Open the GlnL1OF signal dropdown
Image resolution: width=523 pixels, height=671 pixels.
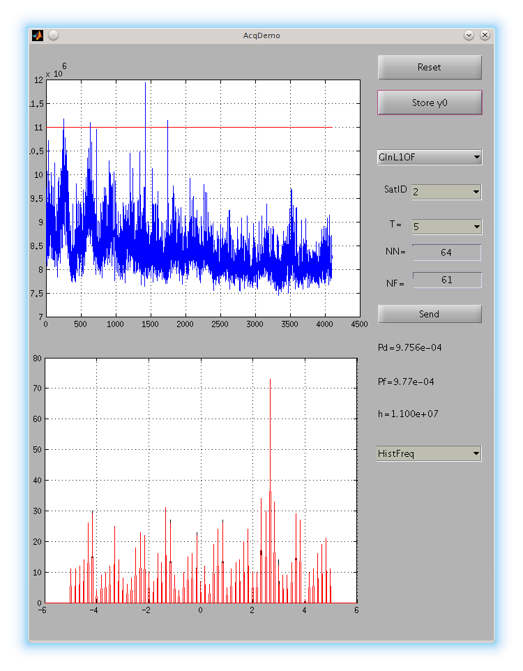click(430, 157)
